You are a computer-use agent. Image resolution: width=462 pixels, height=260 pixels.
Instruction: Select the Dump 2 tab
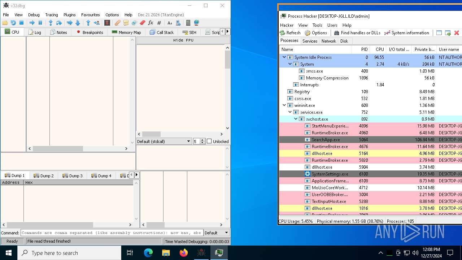click(x=44, y=175)
